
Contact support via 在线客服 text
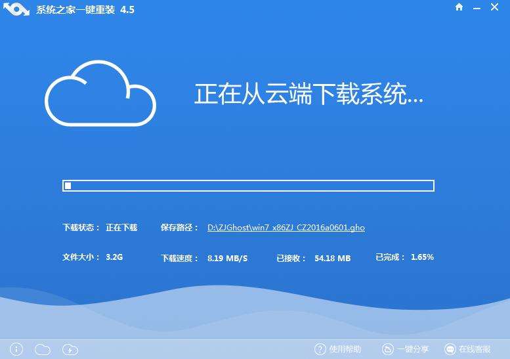click(x=475, y=349)
